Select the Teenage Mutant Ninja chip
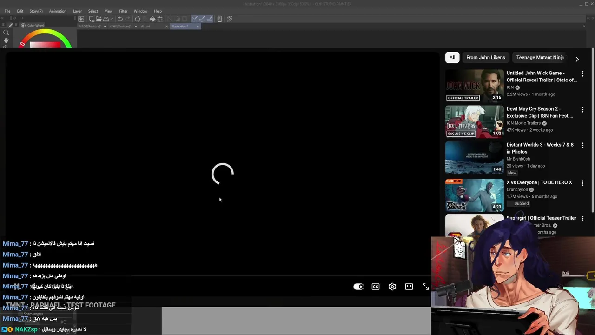Viewport: 595px width, 335px height. [x=540, y=57]
